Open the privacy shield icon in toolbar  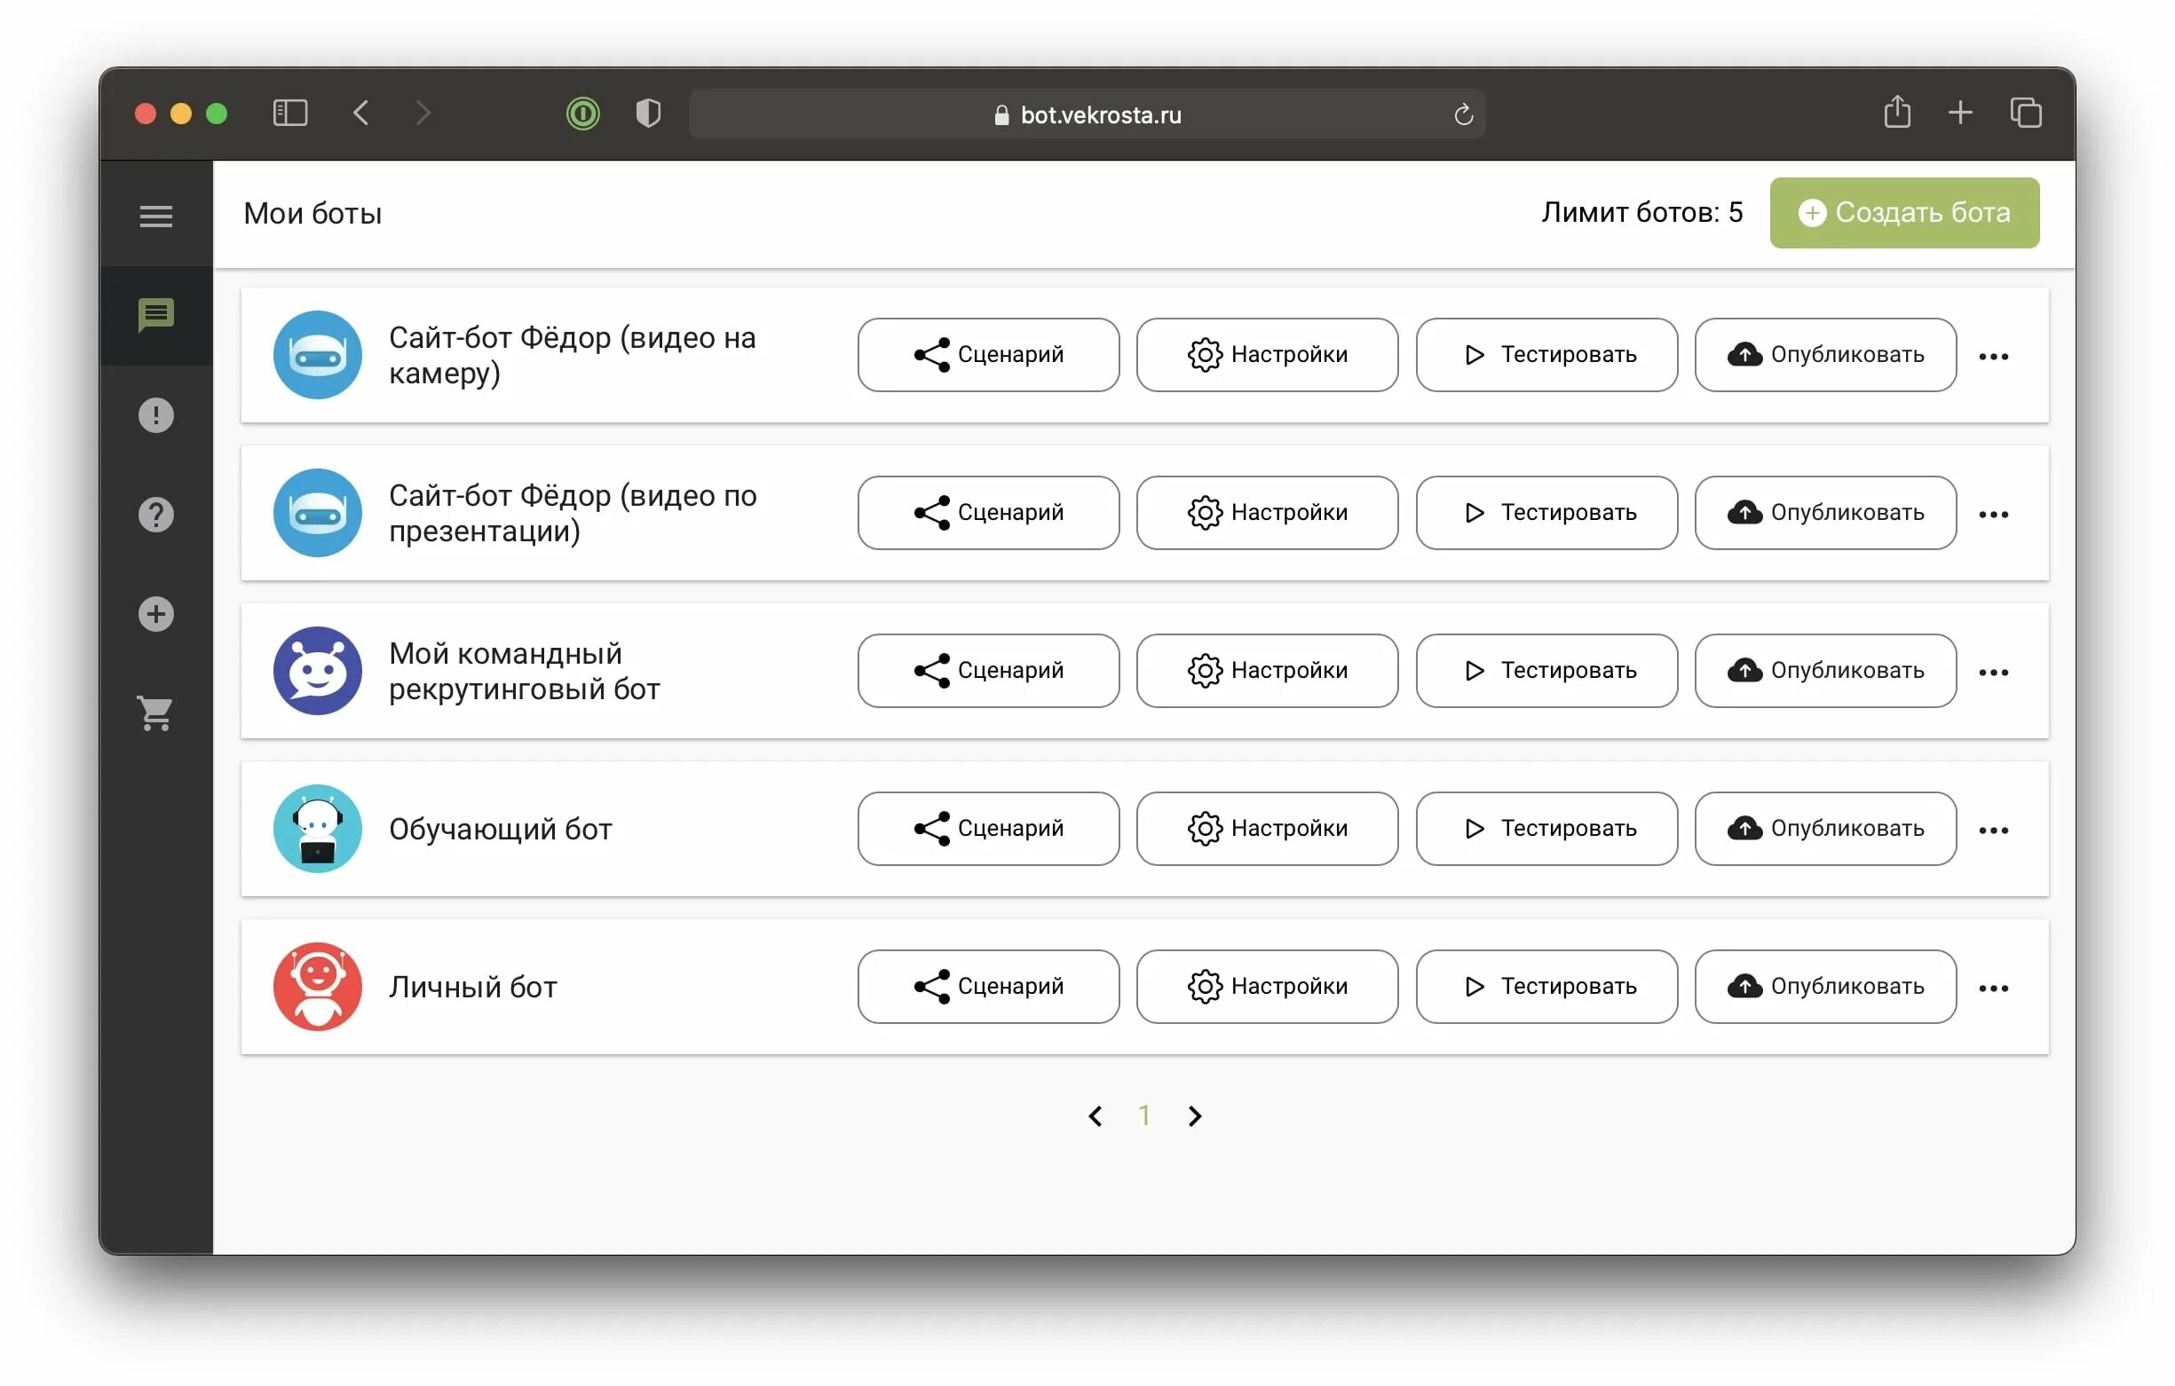pyautogui.click(x=649, y=113)
